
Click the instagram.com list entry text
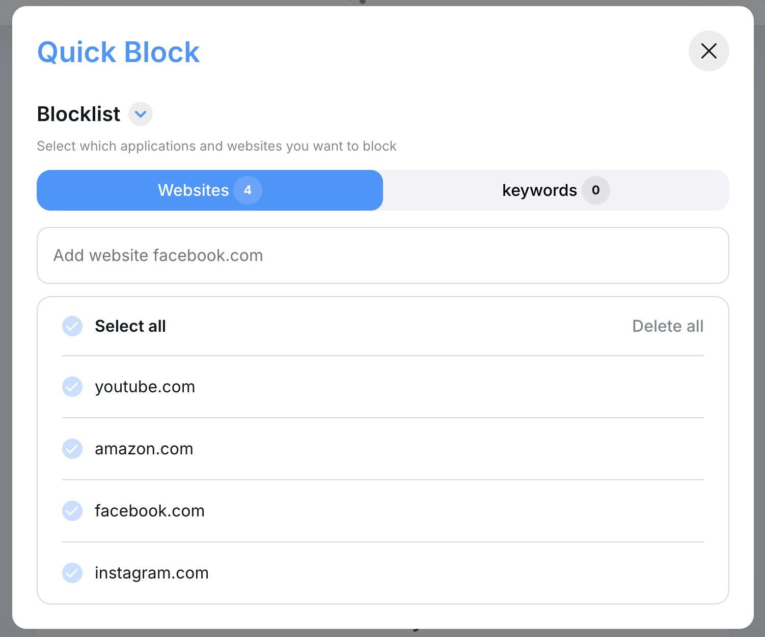[x=151, y=573]
